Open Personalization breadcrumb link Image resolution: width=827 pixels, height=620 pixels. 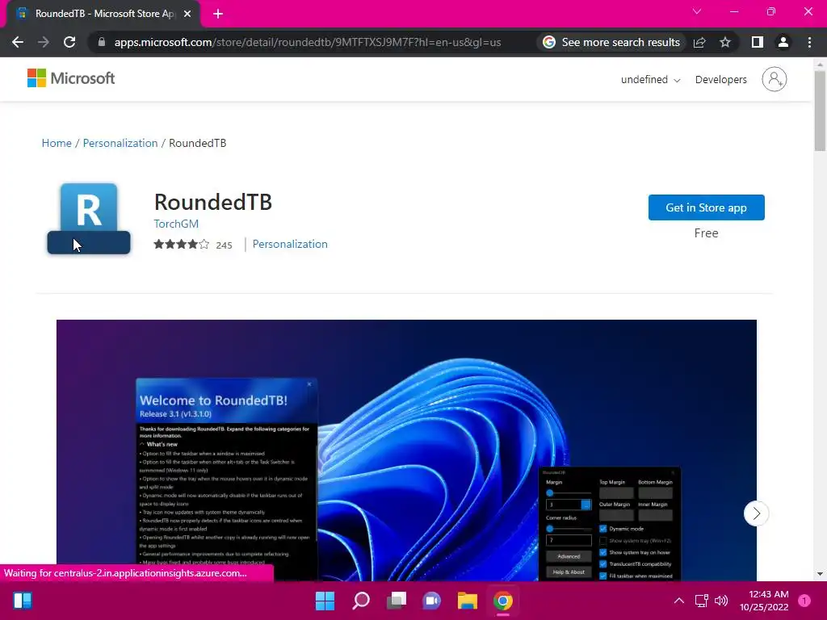pos(120,143)
